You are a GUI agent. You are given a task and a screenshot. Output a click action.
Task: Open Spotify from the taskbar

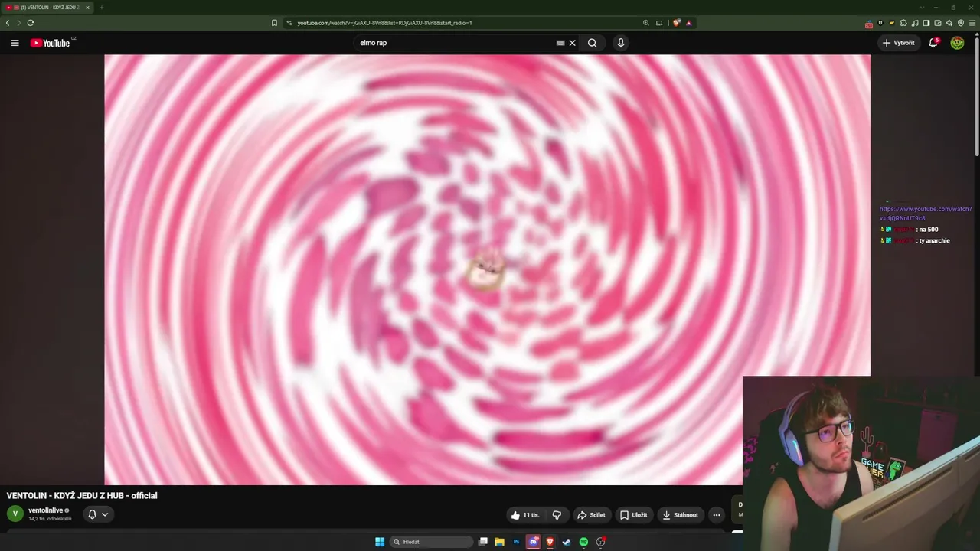click(583, 542)
